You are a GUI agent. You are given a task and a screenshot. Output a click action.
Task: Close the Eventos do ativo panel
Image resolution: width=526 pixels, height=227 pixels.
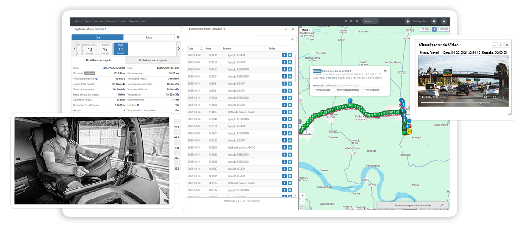click(293, 29)
